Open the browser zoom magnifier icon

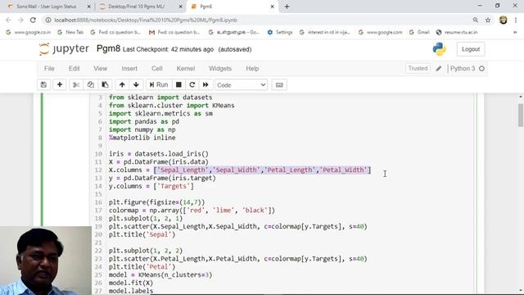(475, 20)
